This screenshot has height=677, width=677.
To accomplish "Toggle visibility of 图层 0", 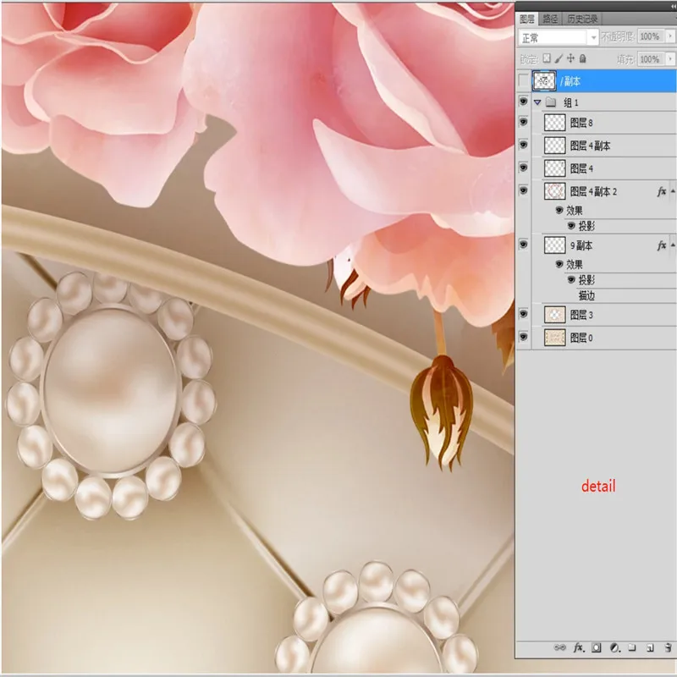I will pos(524,337).
